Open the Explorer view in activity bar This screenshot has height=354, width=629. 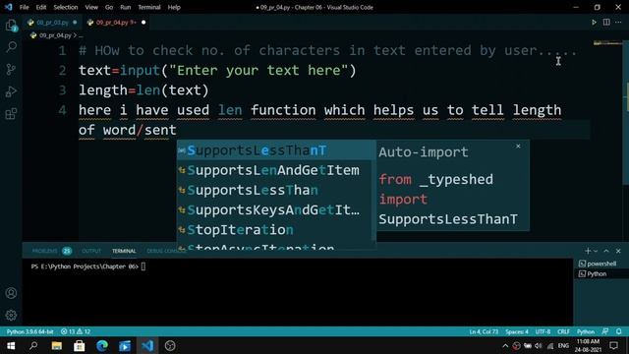11,26
